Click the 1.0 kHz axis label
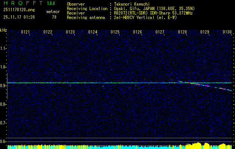Viewport: 235px width, 149px height. point(3,67)
